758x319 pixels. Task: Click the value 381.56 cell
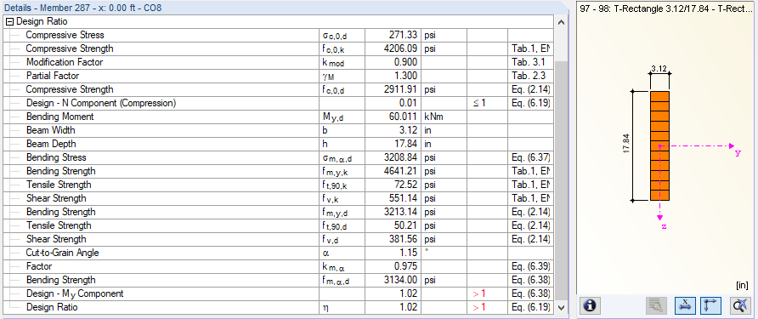coord(393,239)
